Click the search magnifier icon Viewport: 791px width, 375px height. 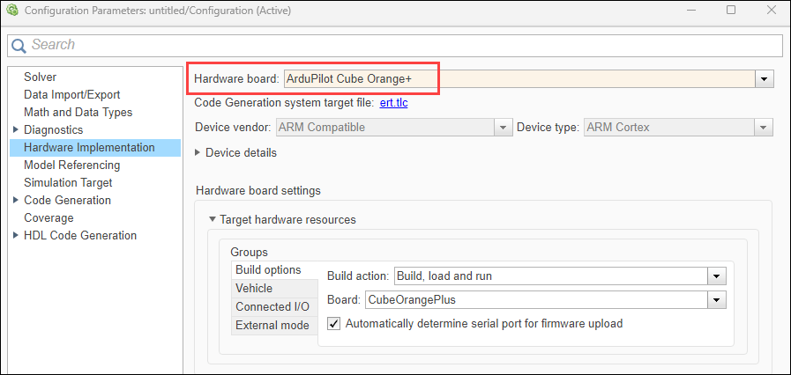click(x=19, y=45)
